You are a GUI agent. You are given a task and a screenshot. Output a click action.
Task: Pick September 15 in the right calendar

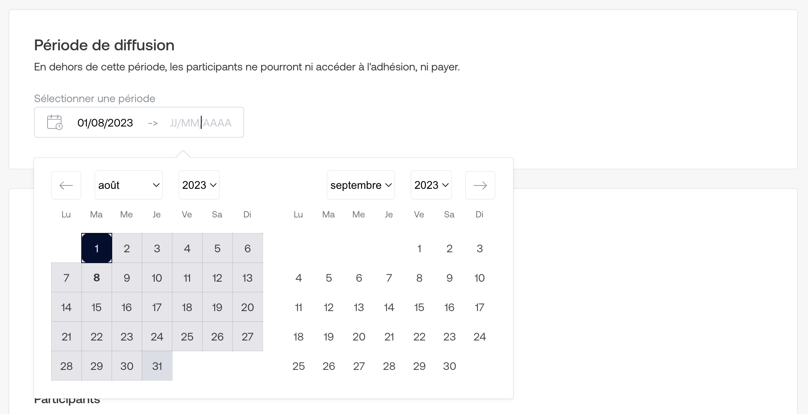tap(419, 307)
